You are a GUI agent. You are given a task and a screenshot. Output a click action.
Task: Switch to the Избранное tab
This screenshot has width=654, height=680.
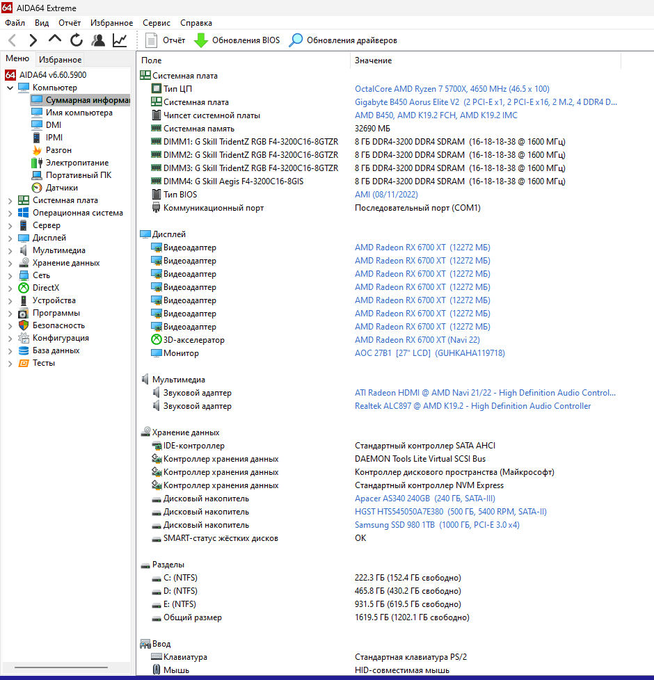(60, 59)
